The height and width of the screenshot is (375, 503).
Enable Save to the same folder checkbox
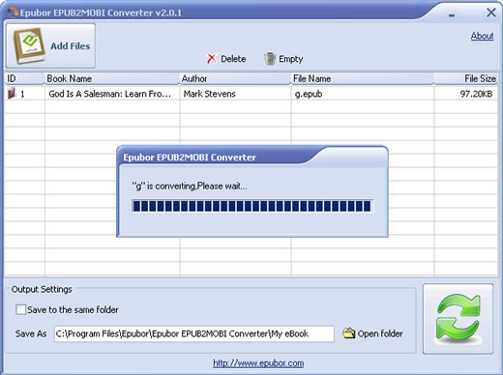click(20, 309)
